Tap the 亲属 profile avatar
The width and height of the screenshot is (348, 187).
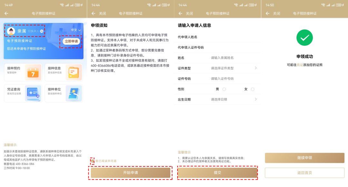(11, 31)
